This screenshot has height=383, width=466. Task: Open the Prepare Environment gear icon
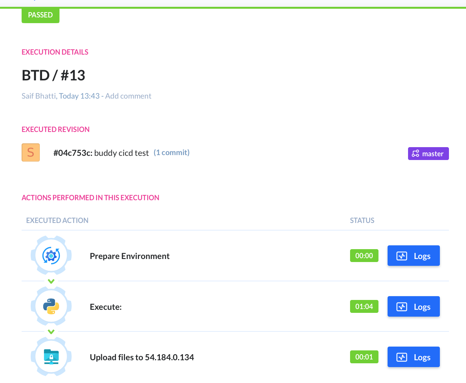click(x=51, y=256)
